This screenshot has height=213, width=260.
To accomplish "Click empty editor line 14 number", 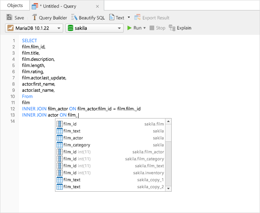I will [13, 121].
